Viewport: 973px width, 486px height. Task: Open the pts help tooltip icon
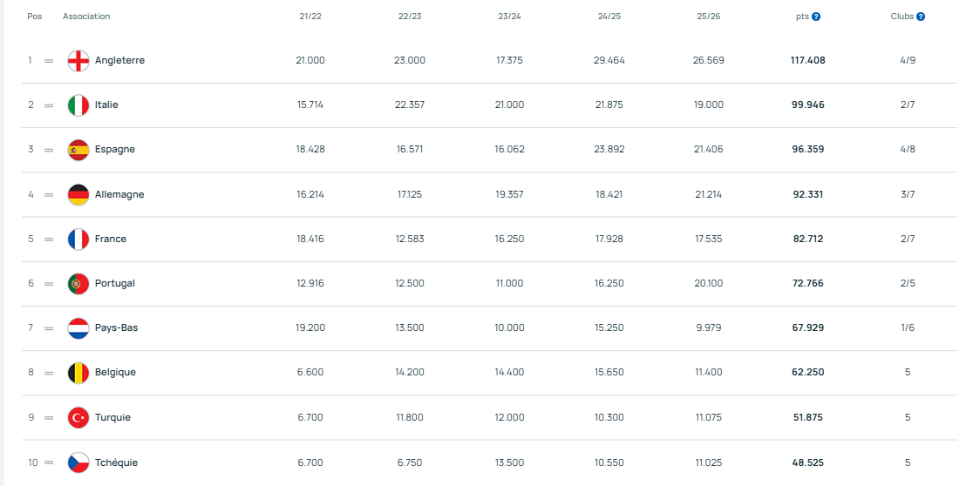(x=816, y=17)
